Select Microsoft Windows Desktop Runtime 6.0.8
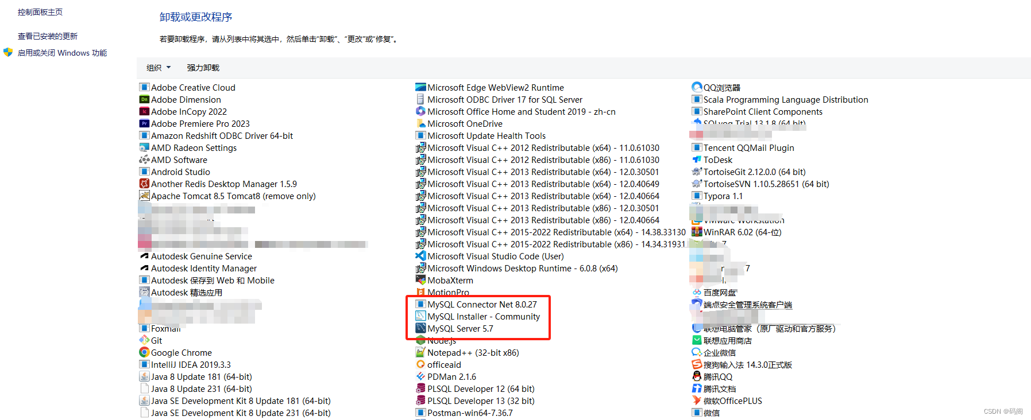This screenshot has height=420, width=1031. tap(517, 268)
